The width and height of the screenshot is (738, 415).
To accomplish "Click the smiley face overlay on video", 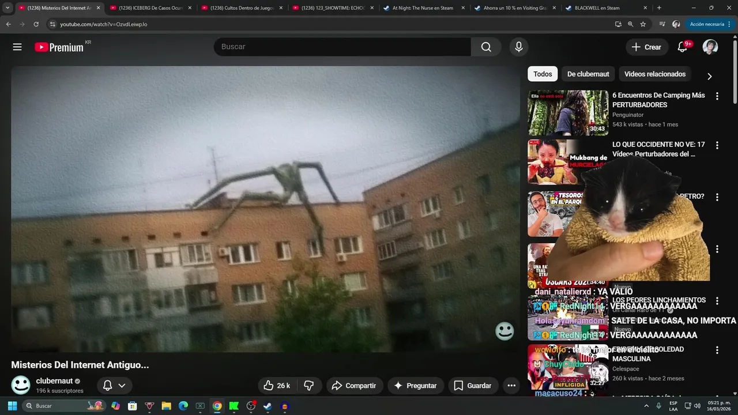I will [504, 331].
